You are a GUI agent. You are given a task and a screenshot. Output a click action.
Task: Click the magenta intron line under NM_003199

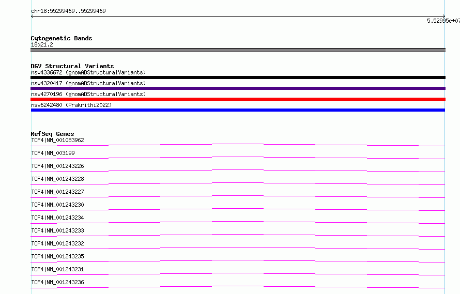238,157
